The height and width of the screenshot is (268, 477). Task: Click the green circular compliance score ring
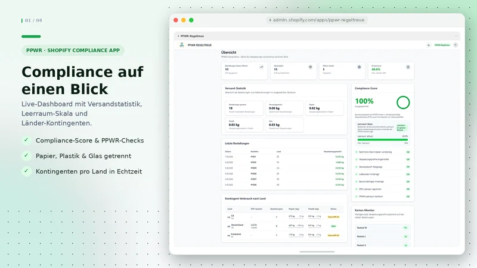pyautogui.click(x=403, y=102)
